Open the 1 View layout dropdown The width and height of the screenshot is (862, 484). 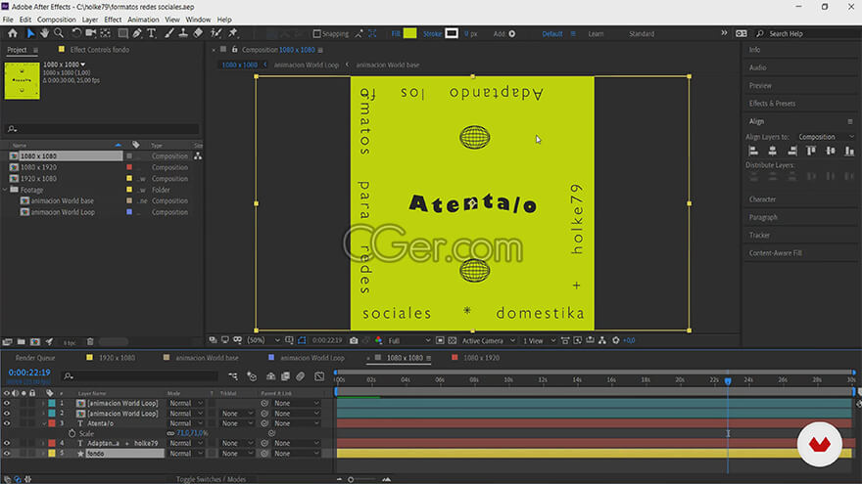click(x=539, y=341)
